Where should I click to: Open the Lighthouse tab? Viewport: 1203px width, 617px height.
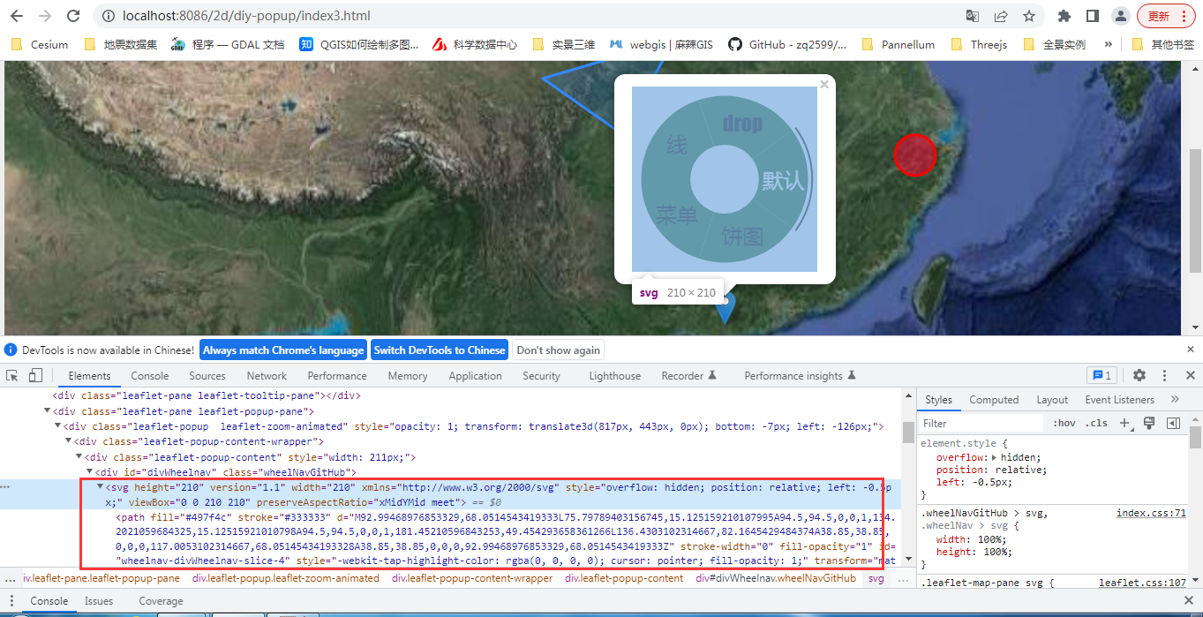click(615, 376)
